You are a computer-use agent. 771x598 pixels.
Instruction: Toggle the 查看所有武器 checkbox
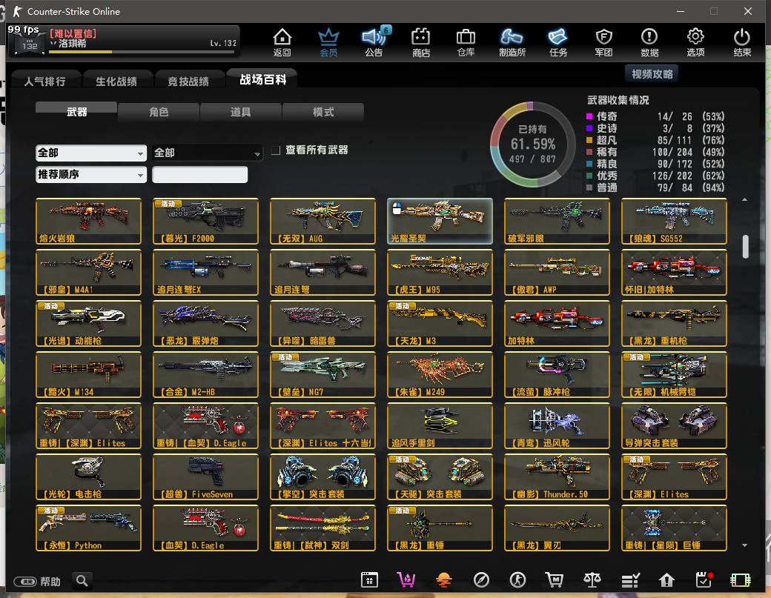click(x=277, y=150)
